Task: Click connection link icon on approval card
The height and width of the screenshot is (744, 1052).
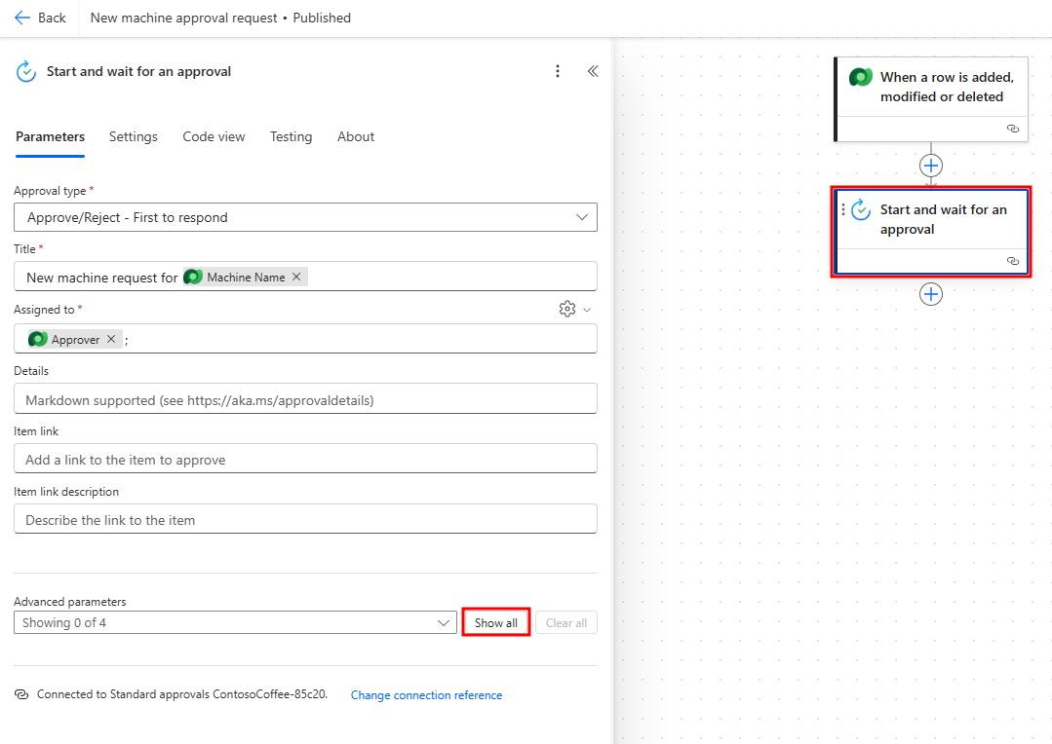Action: click(x=1013, y=261)
